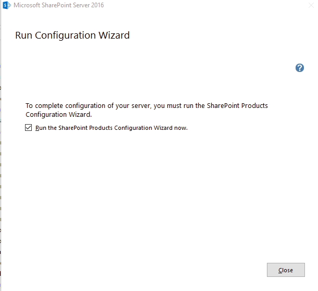Click the blue help question mark icon

[300, 68]
